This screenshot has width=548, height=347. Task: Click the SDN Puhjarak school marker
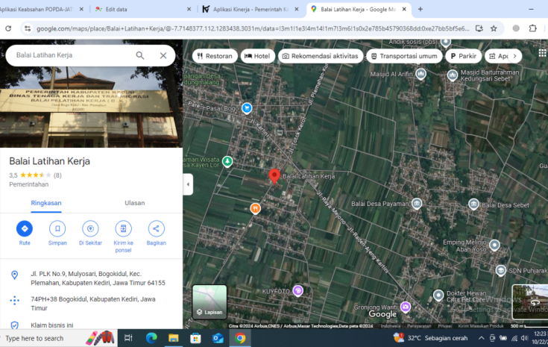click(x=501, y=270)
